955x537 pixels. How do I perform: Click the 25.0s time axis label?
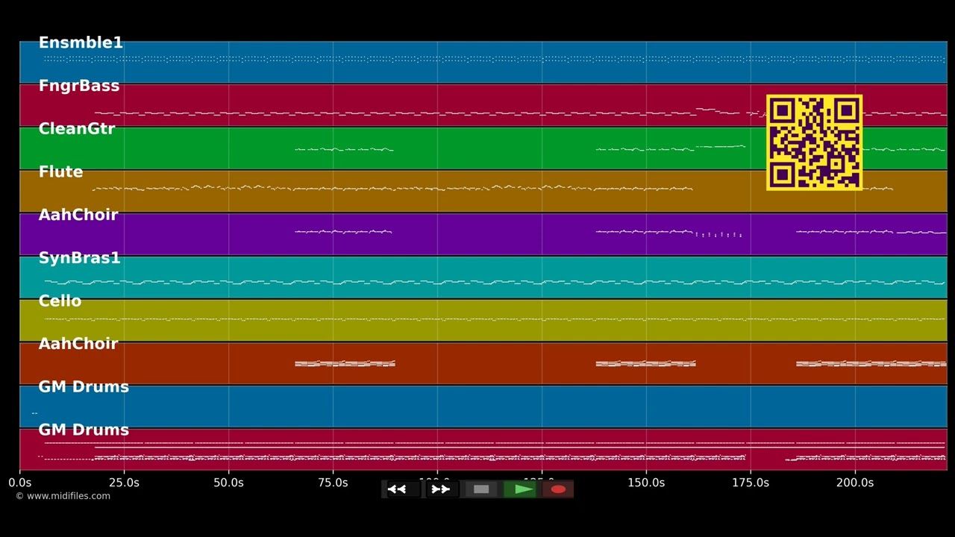(124, 483)
